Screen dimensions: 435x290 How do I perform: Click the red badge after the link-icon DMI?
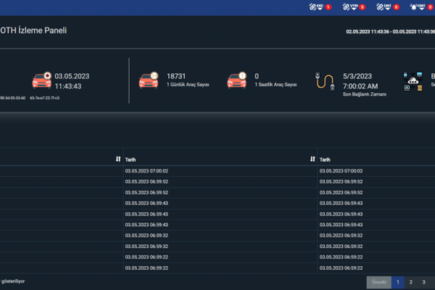396,7
